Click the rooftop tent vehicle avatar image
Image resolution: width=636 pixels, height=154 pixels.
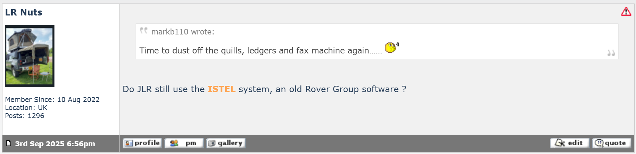point(30,56)
